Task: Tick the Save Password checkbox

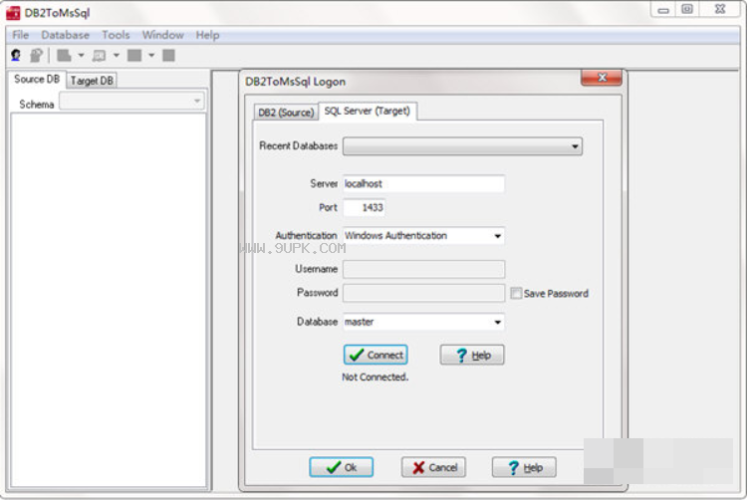Action: tap(516, 294)
